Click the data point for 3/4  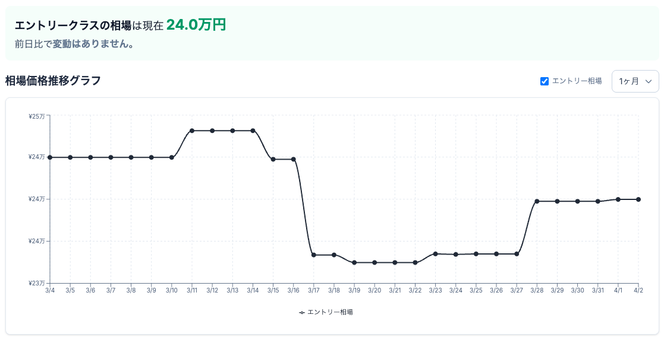50,157
